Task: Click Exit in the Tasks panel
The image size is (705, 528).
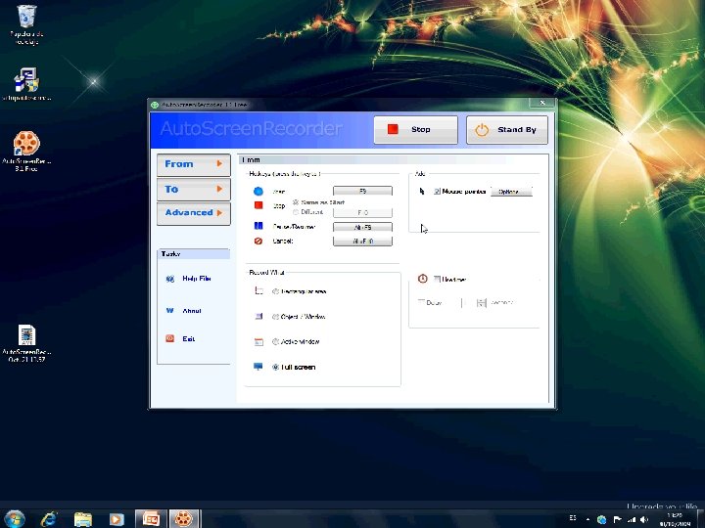Action: click(188, 339)
